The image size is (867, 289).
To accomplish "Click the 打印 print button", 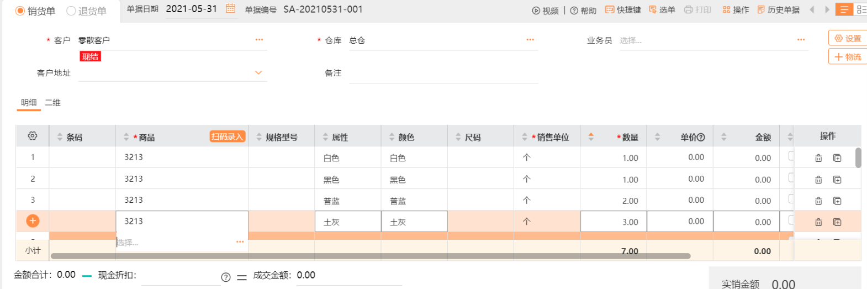I will click(x=697, y=10).
